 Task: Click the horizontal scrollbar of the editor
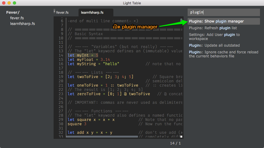(x=102, y=137)
